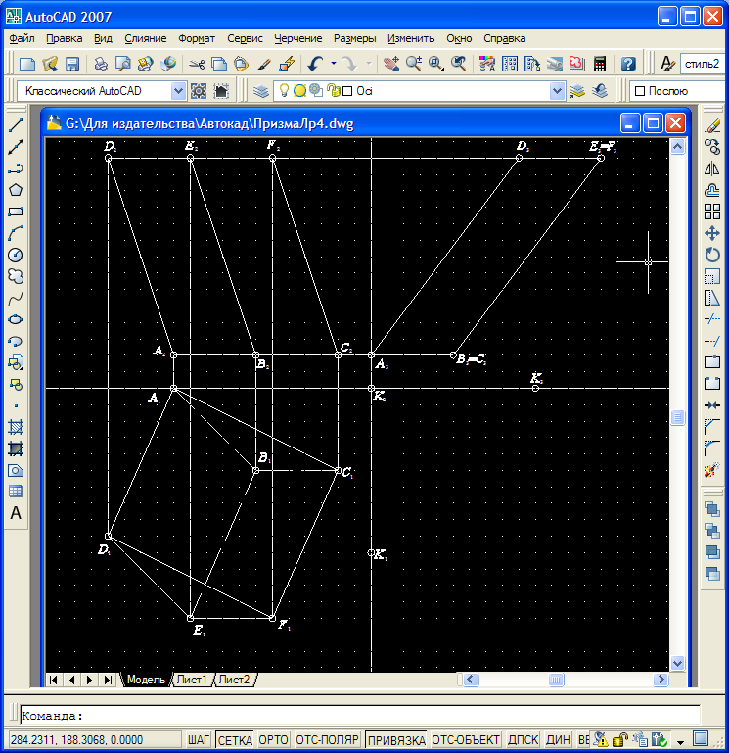Click vertical scrollbar down arrow
Viewport: 729px width, 753px height.
(677, 664)
